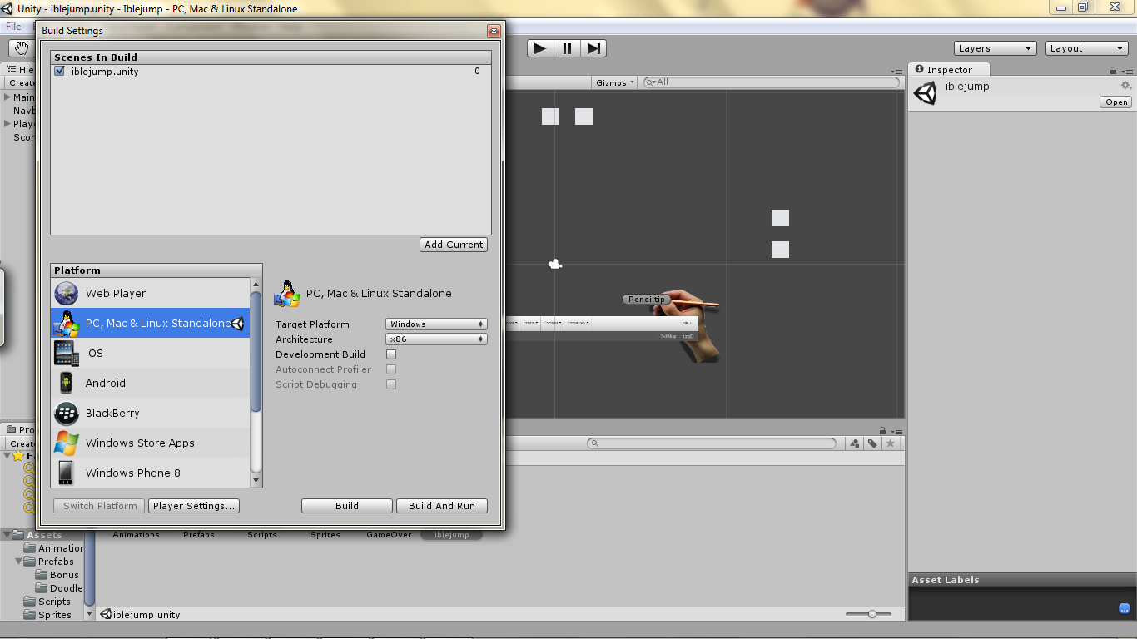
Task: Select the BlackBerry platform logo icon
Action: (67, 413)
